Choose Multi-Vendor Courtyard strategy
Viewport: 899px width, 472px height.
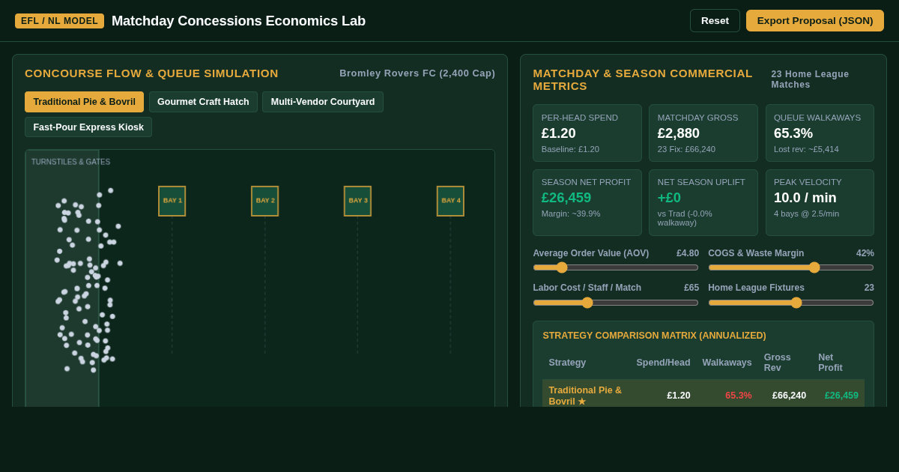pyautogui.click(x=323, y=102)
